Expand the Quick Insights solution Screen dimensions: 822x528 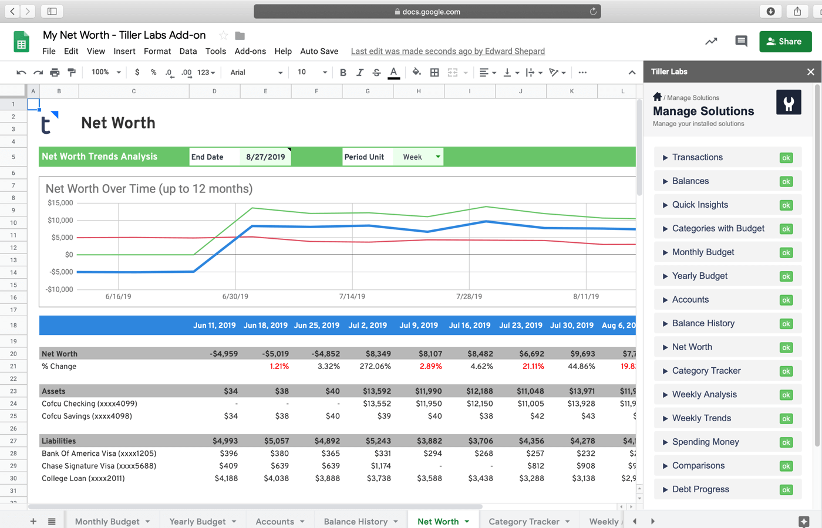click(x=727, y=205)
